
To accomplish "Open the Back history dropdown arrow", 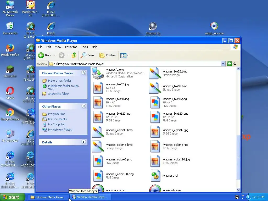I will coord(54,55).
